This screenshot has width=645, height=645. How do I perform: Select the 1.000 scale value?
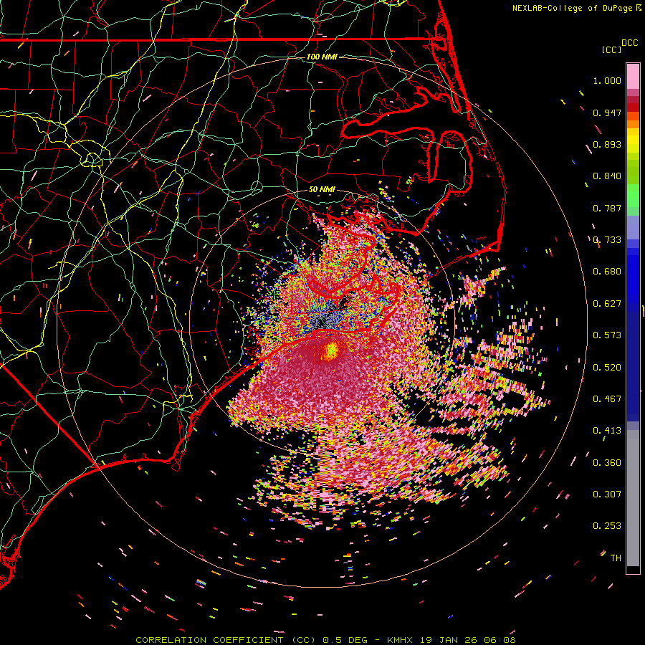pos(607,80)
